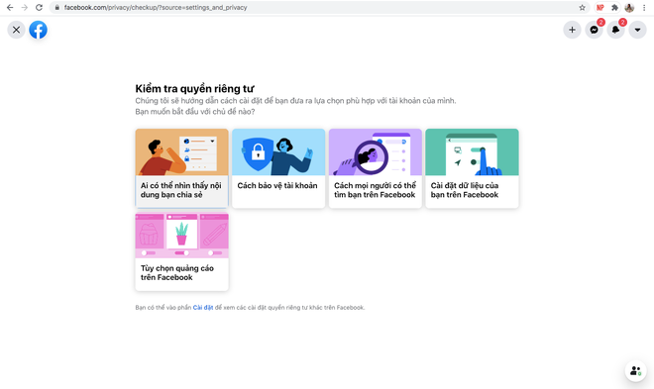654x389 pixels.
Task: Go back with browser back arrow
Action: 10,8
